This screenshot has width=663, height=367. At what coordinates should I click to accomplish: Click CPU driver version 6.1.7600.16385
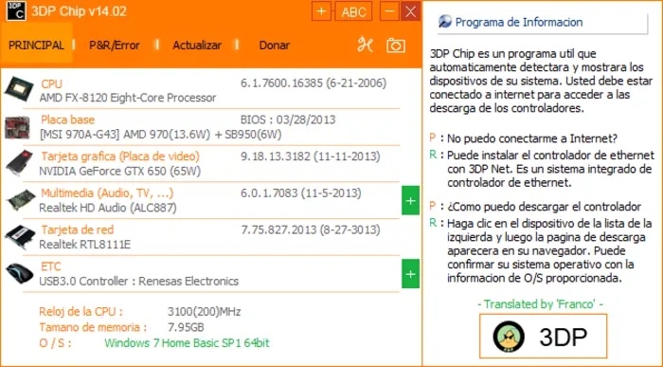pyautogui.click(x=314, y=83)
